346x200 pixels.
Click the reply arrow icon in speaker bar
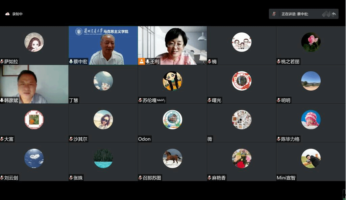334,14
